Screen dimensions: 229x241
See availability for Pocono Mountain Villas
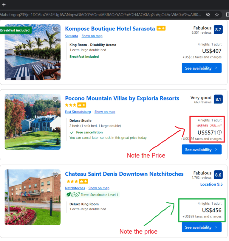coord(202,150)
